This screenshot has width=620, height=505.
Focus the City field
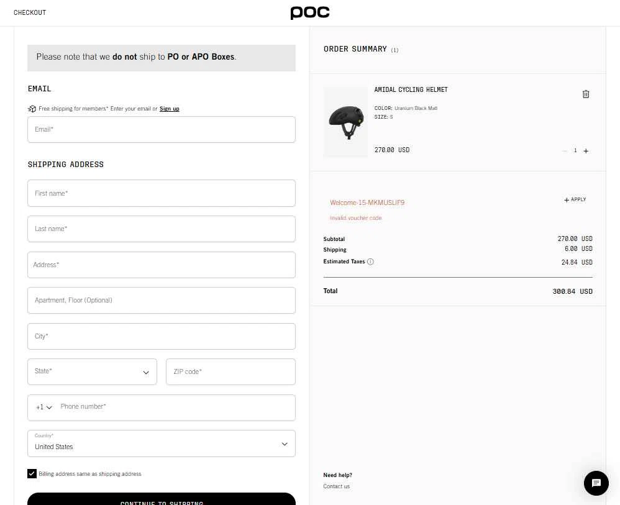(162, 337)
